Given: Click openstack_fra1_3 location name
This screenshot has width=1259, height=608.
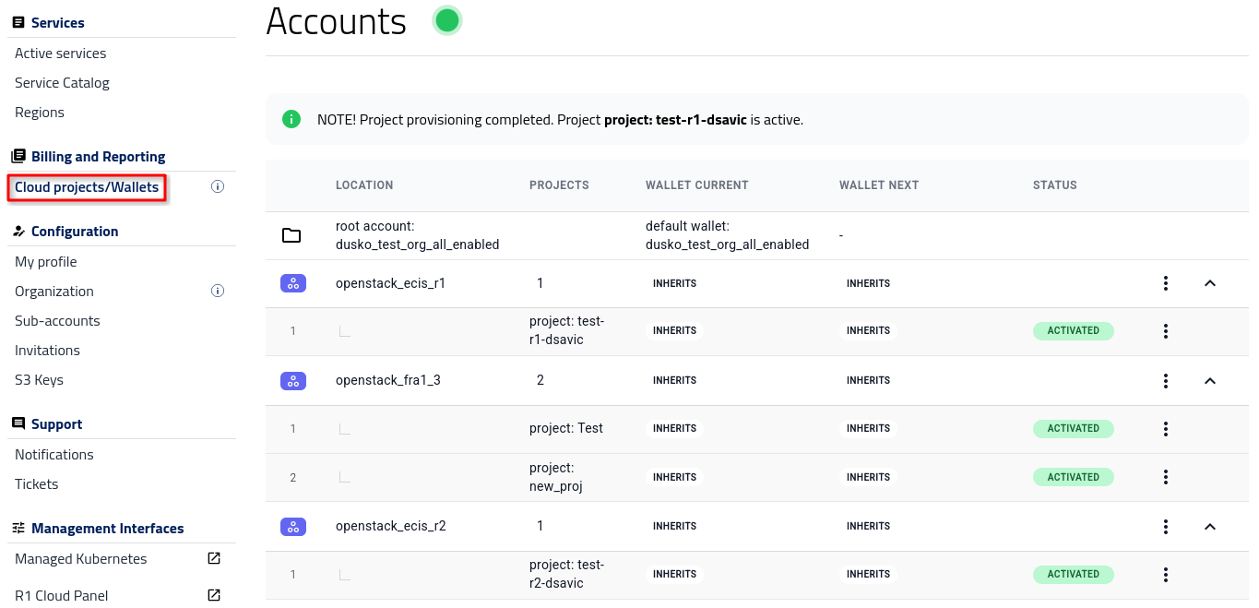Looking at the screenshot, I should tap(388, 380).
